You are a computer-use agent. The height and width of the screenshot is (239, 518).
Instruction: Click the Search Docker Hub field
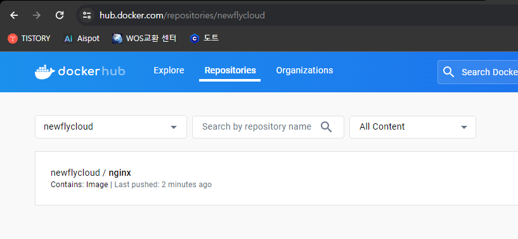(x=478, y=72)
